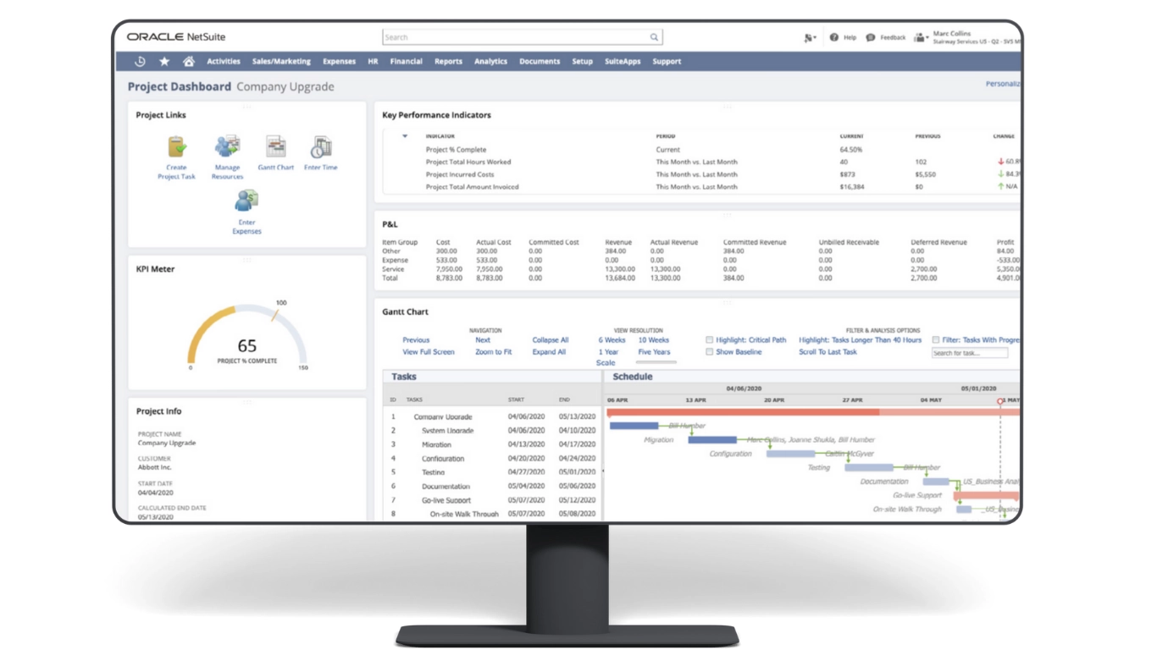
Task: Click the Zoom to Fit link
Action: [493, 352]
